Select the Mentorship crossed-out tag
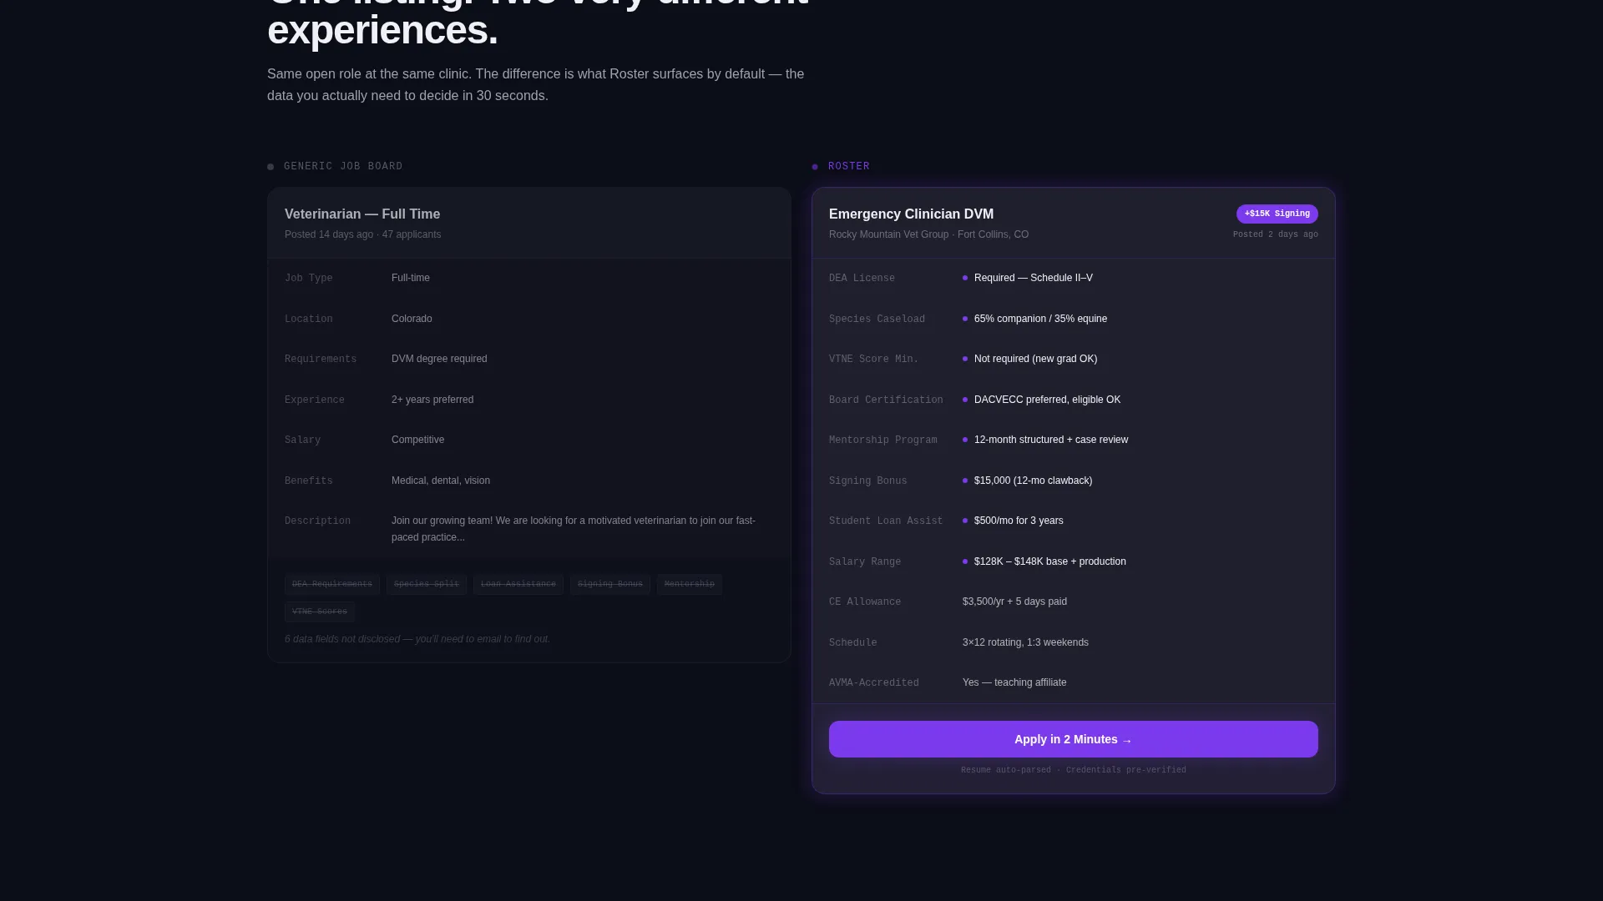 click(x=689, y=584)
